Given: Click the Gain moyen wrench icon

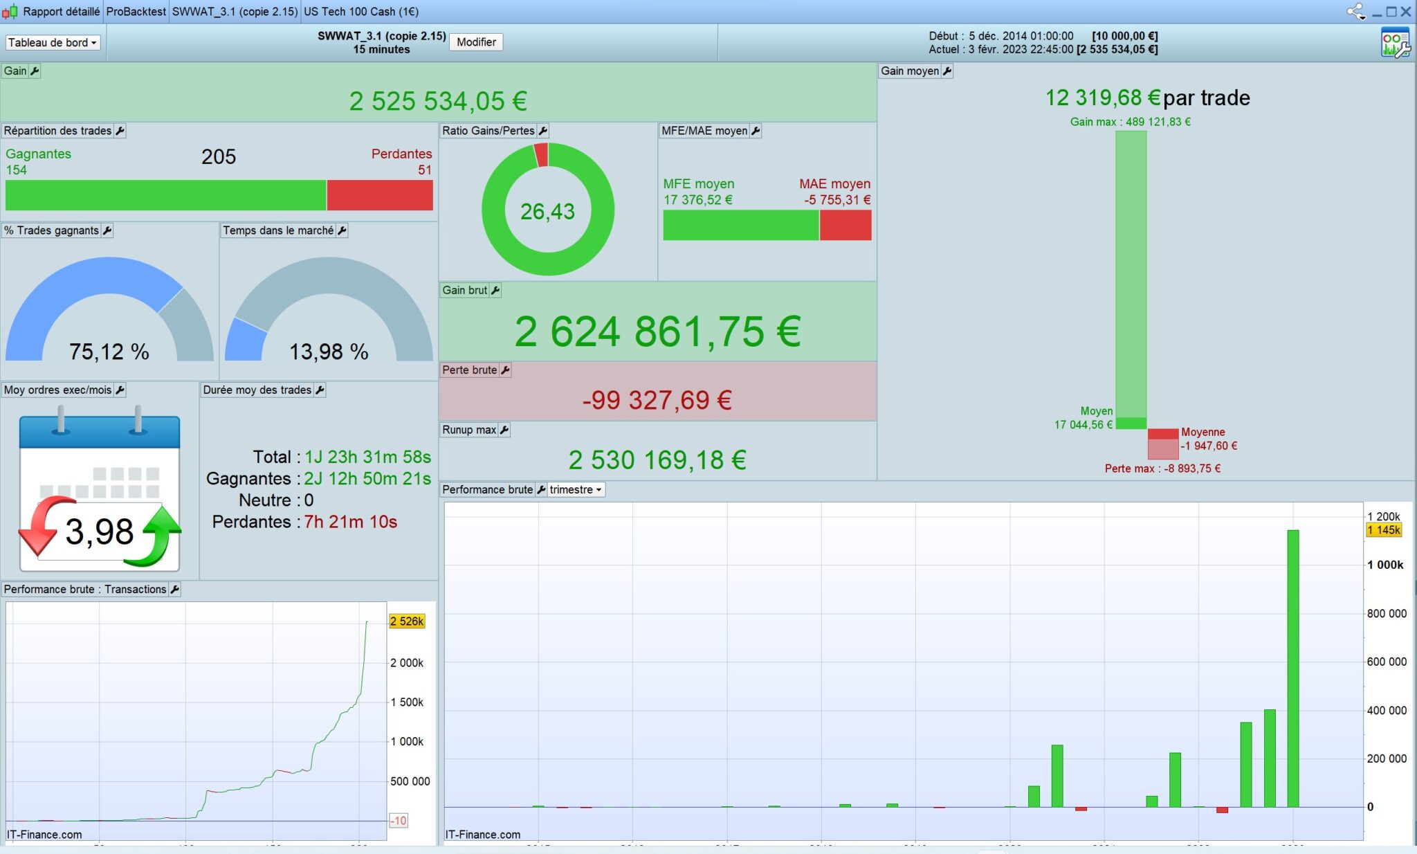Looking at the screenshot, I should [947, 71].
